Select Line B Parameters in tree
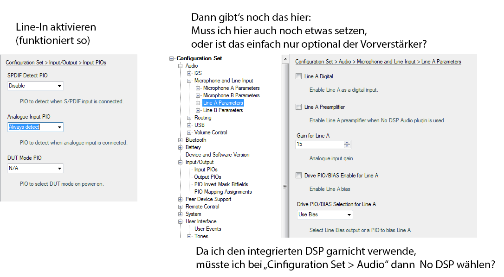This screenshot has width=504, height=277. (223, 110)
